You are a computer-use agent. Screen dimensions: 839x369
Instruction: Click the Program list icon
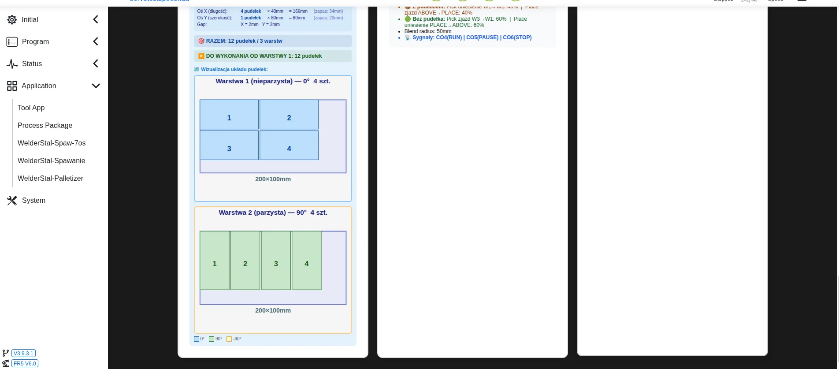pos(12,42)
